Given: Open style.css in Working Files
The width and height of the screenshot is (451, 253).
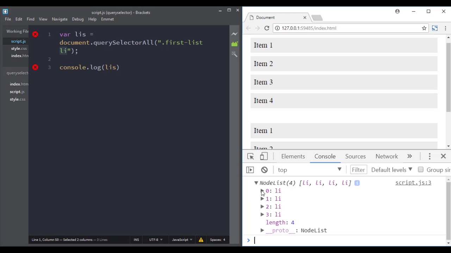Looking at the screenshot, I should pyautogui.click(x=19, y=48).
